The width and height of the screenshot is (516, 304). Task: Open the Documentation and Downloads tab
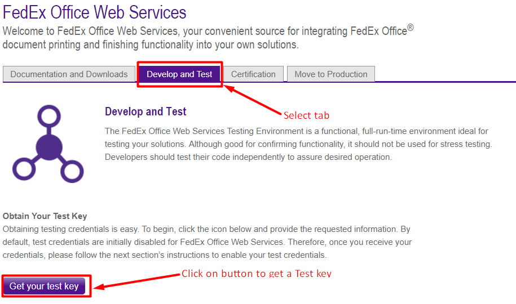(69, 74)
